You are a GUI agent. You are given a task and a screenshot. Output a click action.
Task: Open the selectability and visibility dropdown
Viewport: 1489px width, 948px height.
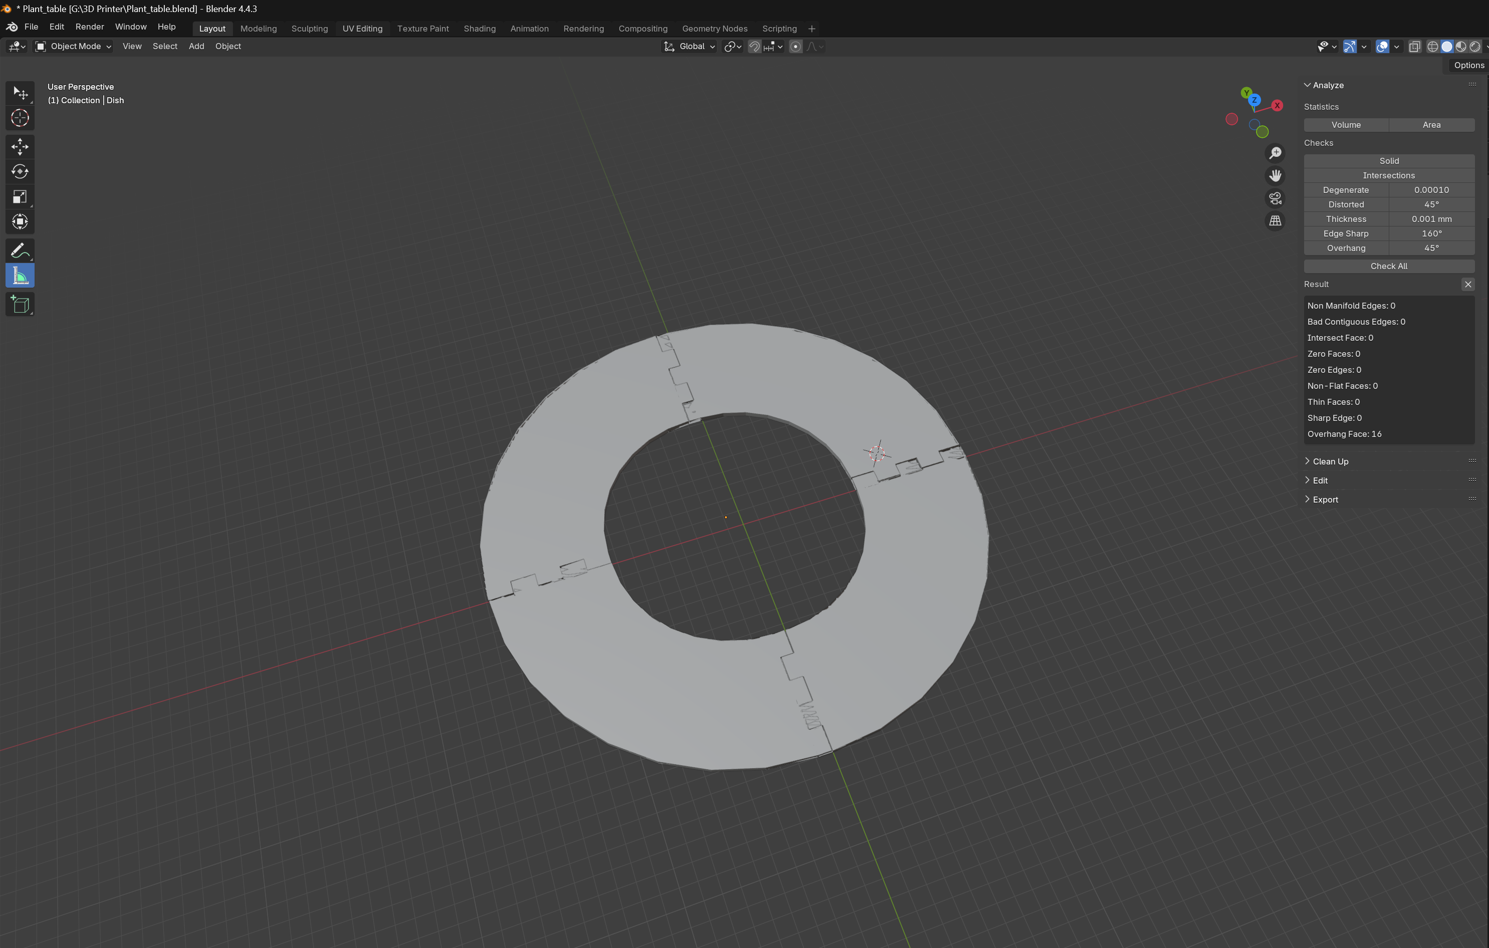(1327, 47)
